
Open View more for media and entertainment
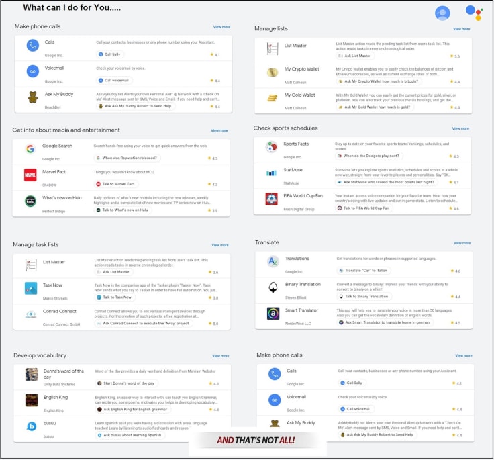pyautogui.click(x=219, y=130)
